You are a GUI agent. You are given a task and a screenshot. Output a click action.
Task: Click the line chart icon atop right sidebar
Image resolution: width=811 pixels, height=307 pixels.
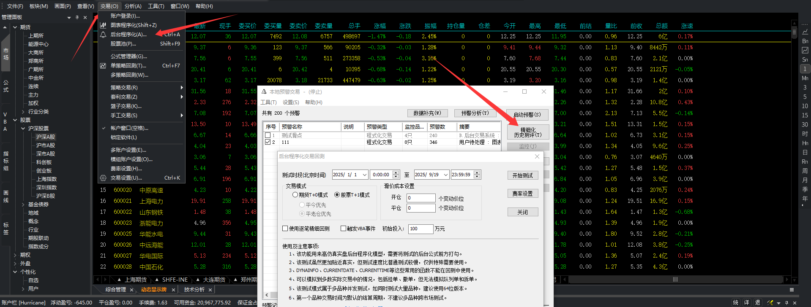click(x=805, y=32)
